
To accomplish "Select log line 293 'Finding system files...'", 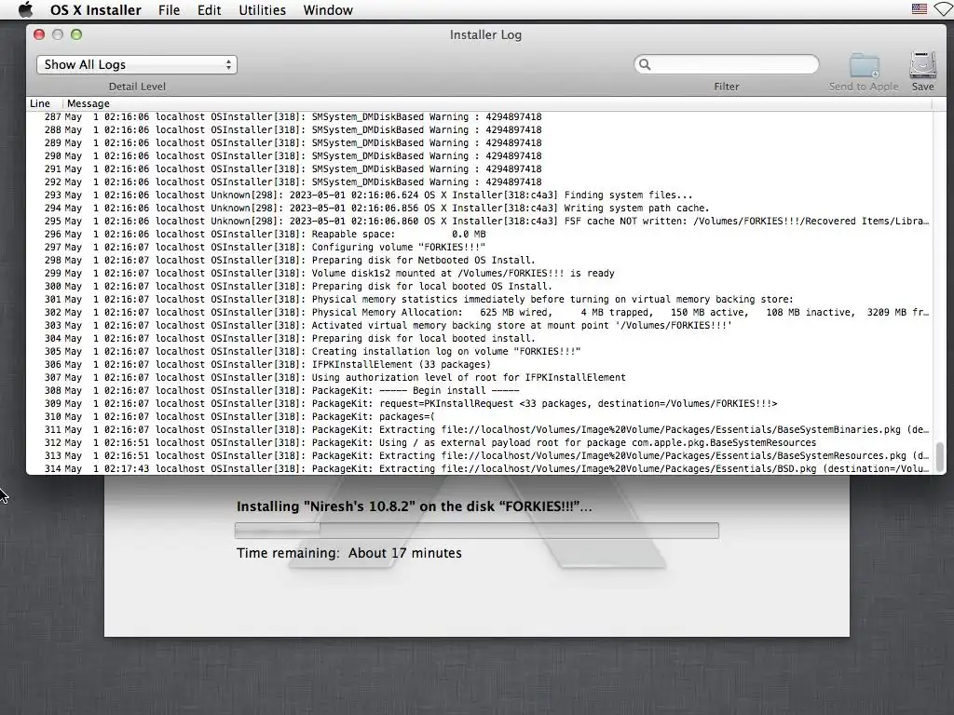I will click(x=479, y=196).
